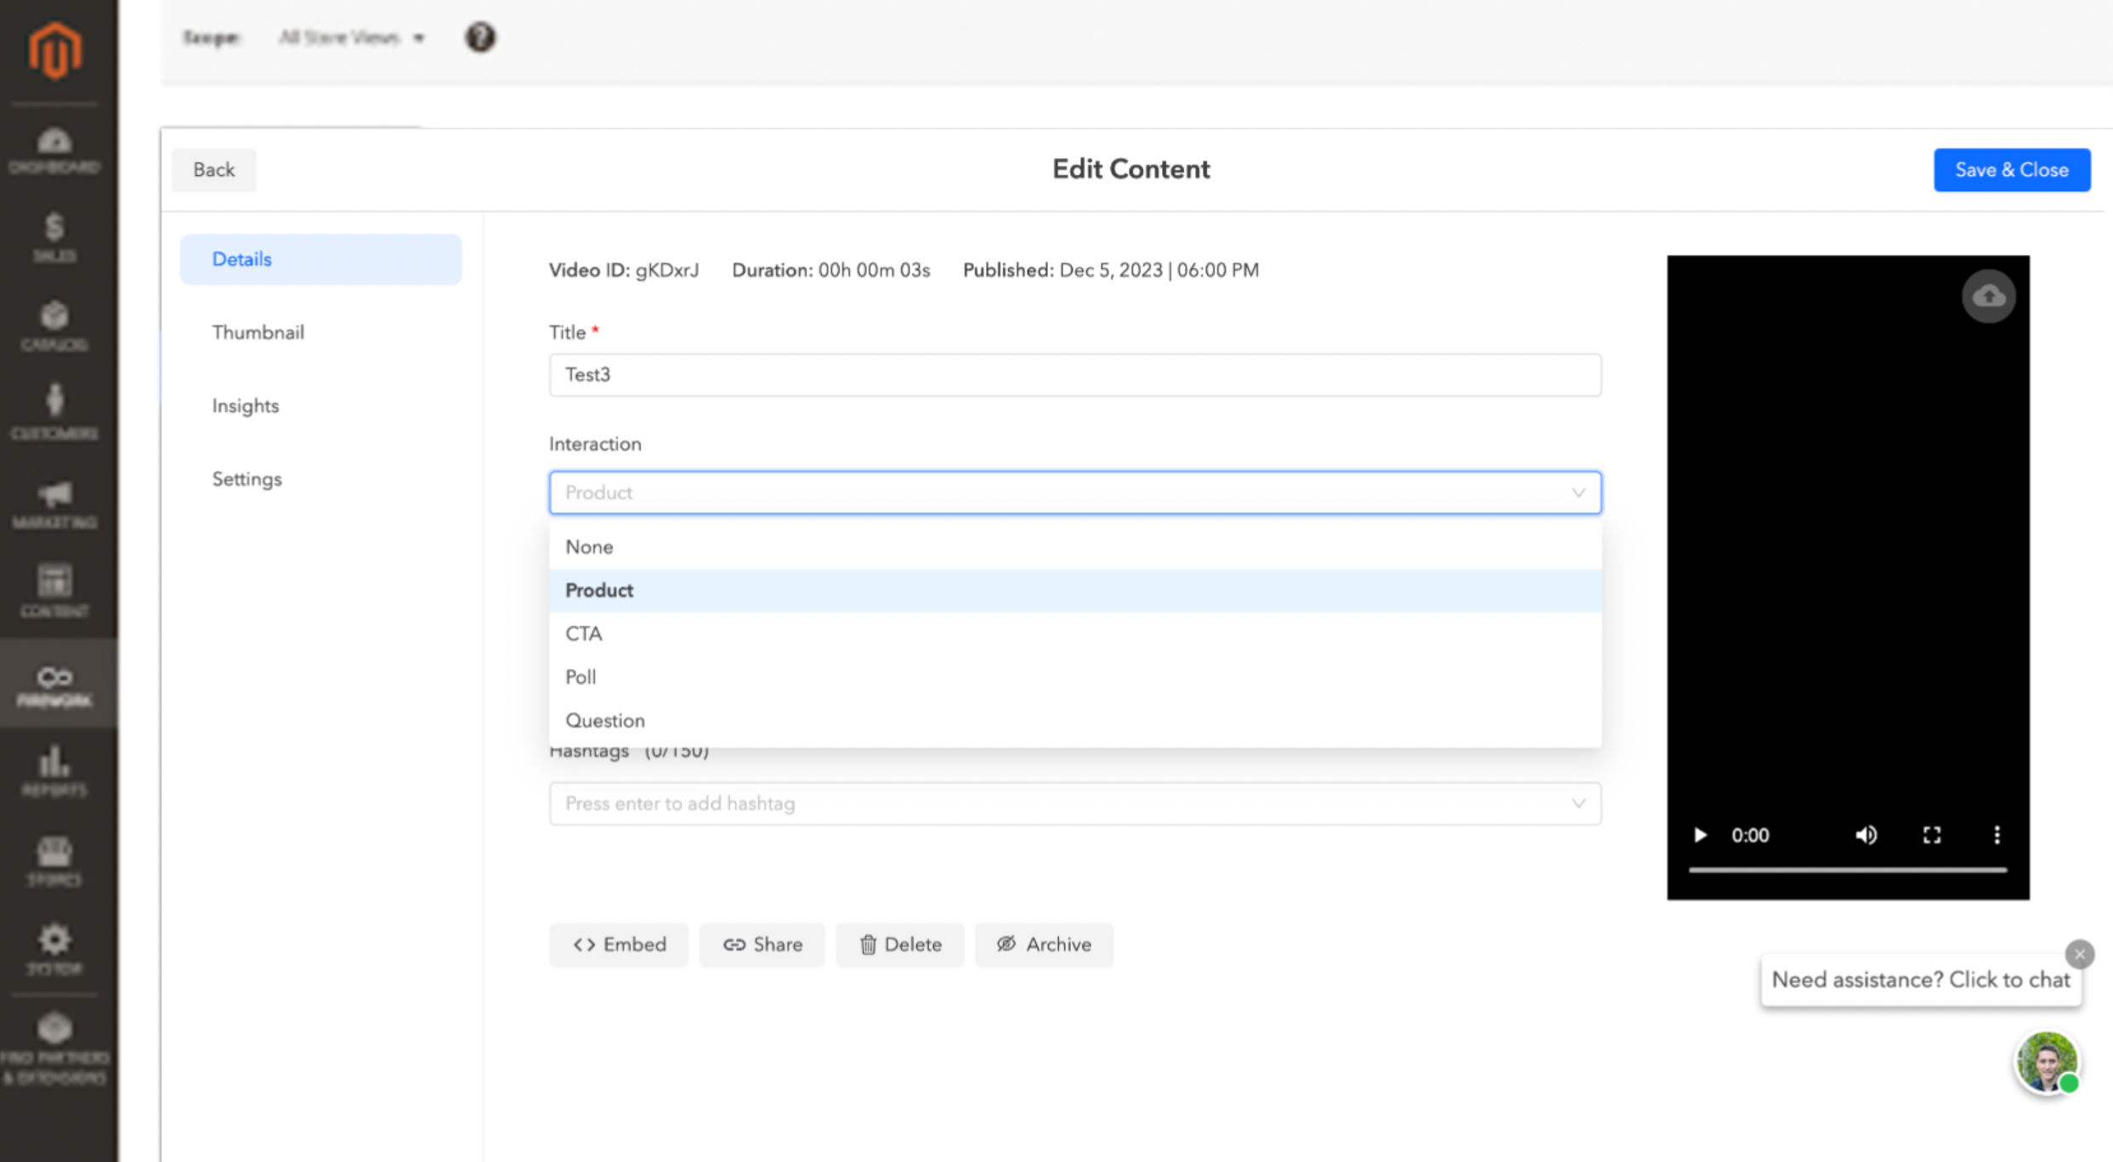Open the Embed dialog for this video
2113x1162 pixels.
[618, 945]
